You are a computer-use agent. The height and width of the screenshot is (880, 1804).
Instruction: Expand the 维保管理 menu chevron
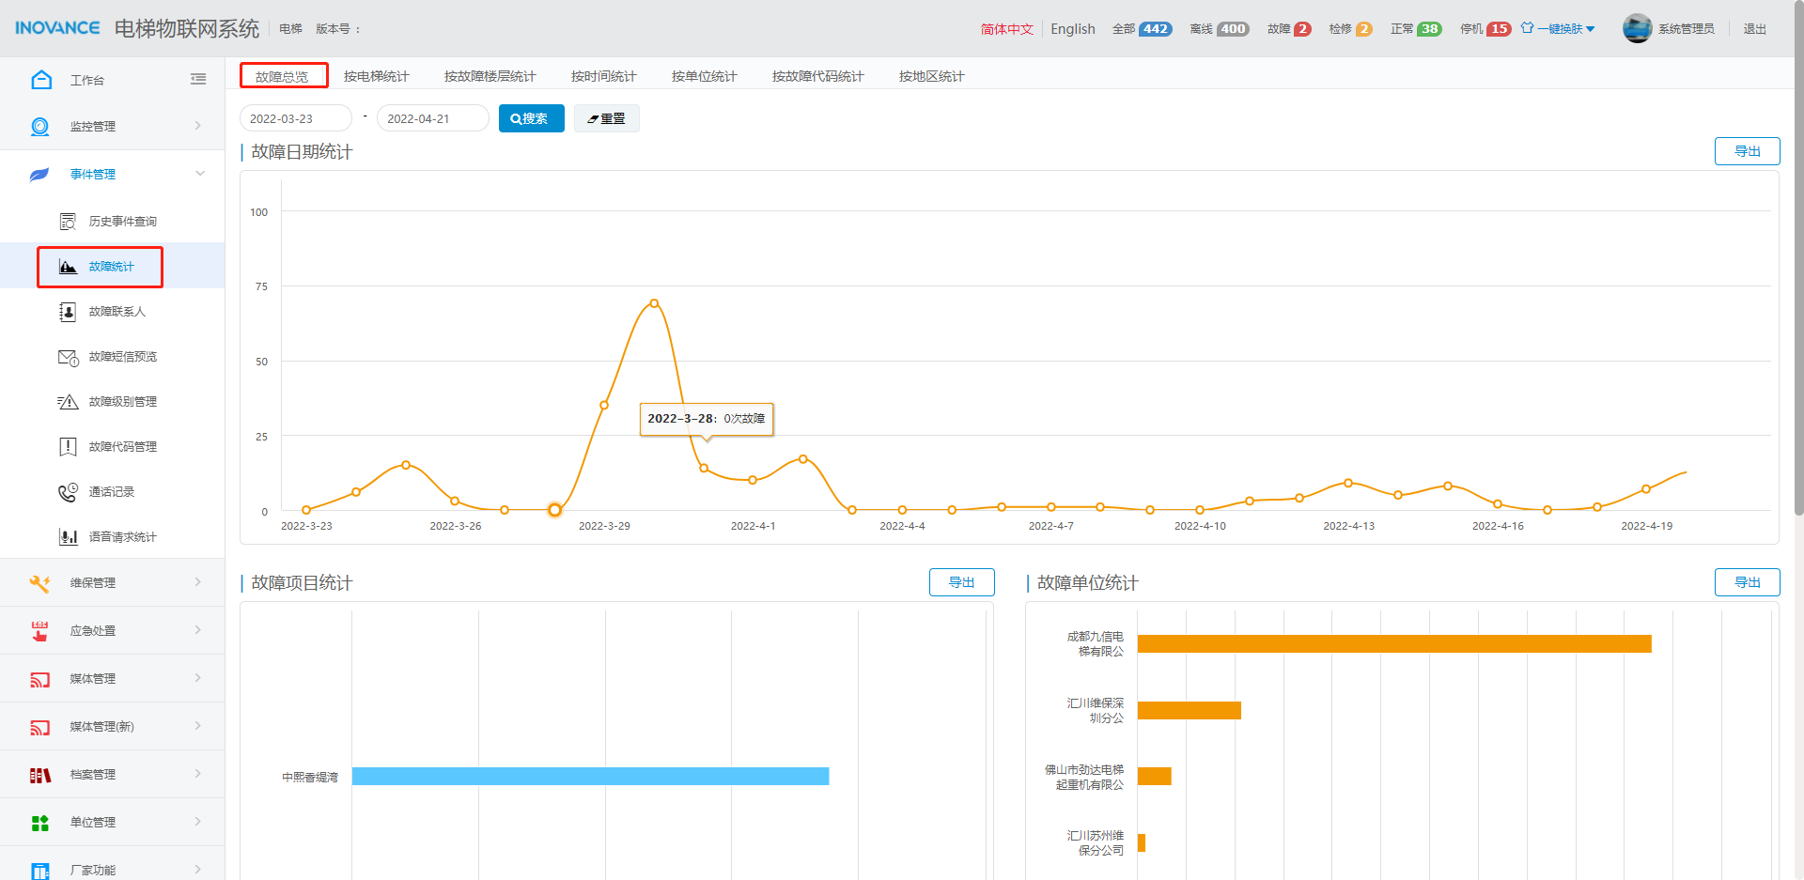pyautogui.click(x=198, y=582)
